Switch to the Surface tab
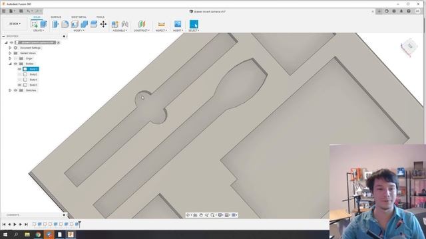 [x=56, y=17]
